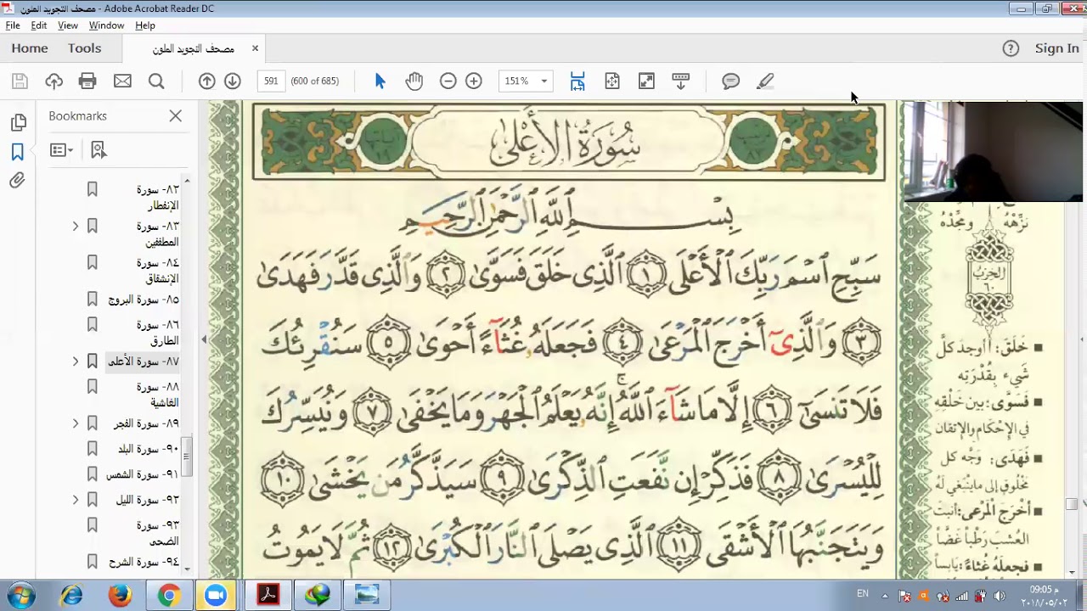The width and height of the screenshot is (1087, 611).
Task: Open bookmark ٩١- سورة الشمس
Action: pos(143,475)
